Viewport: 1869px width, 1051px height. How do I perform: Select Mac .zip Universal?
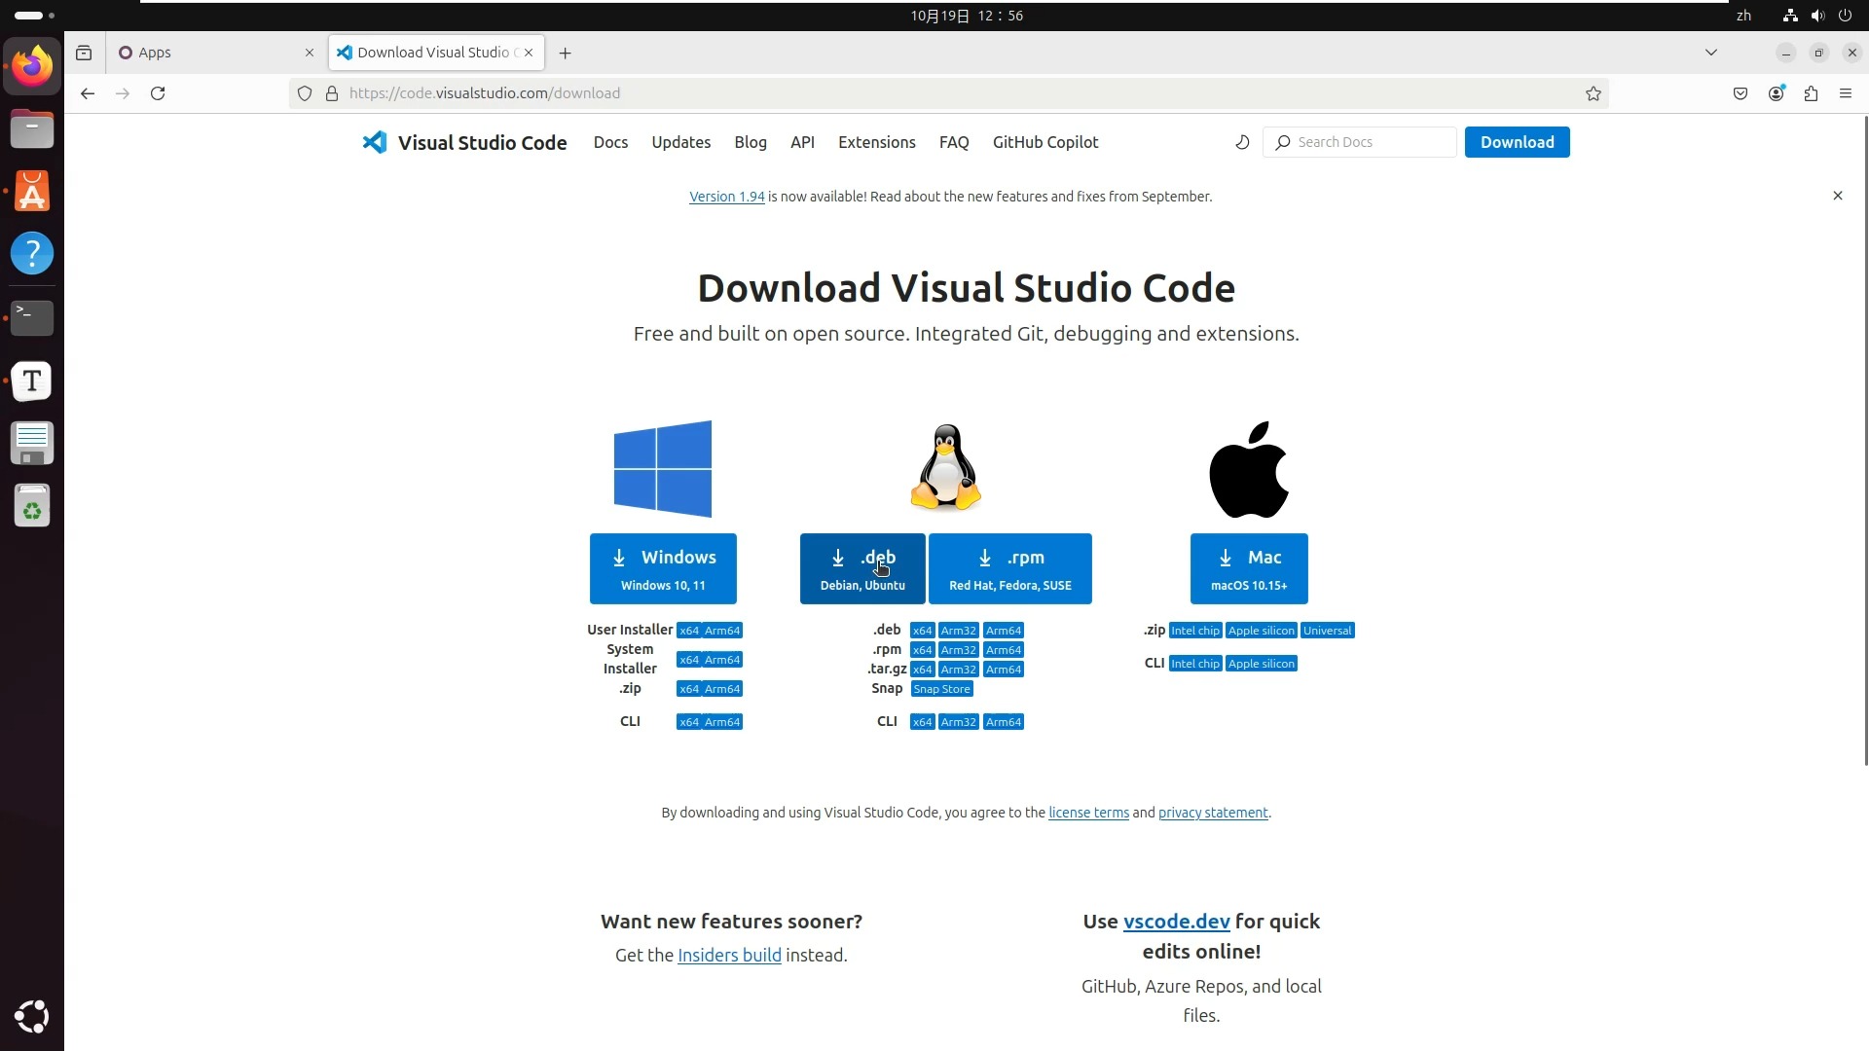coord(1327,631)
